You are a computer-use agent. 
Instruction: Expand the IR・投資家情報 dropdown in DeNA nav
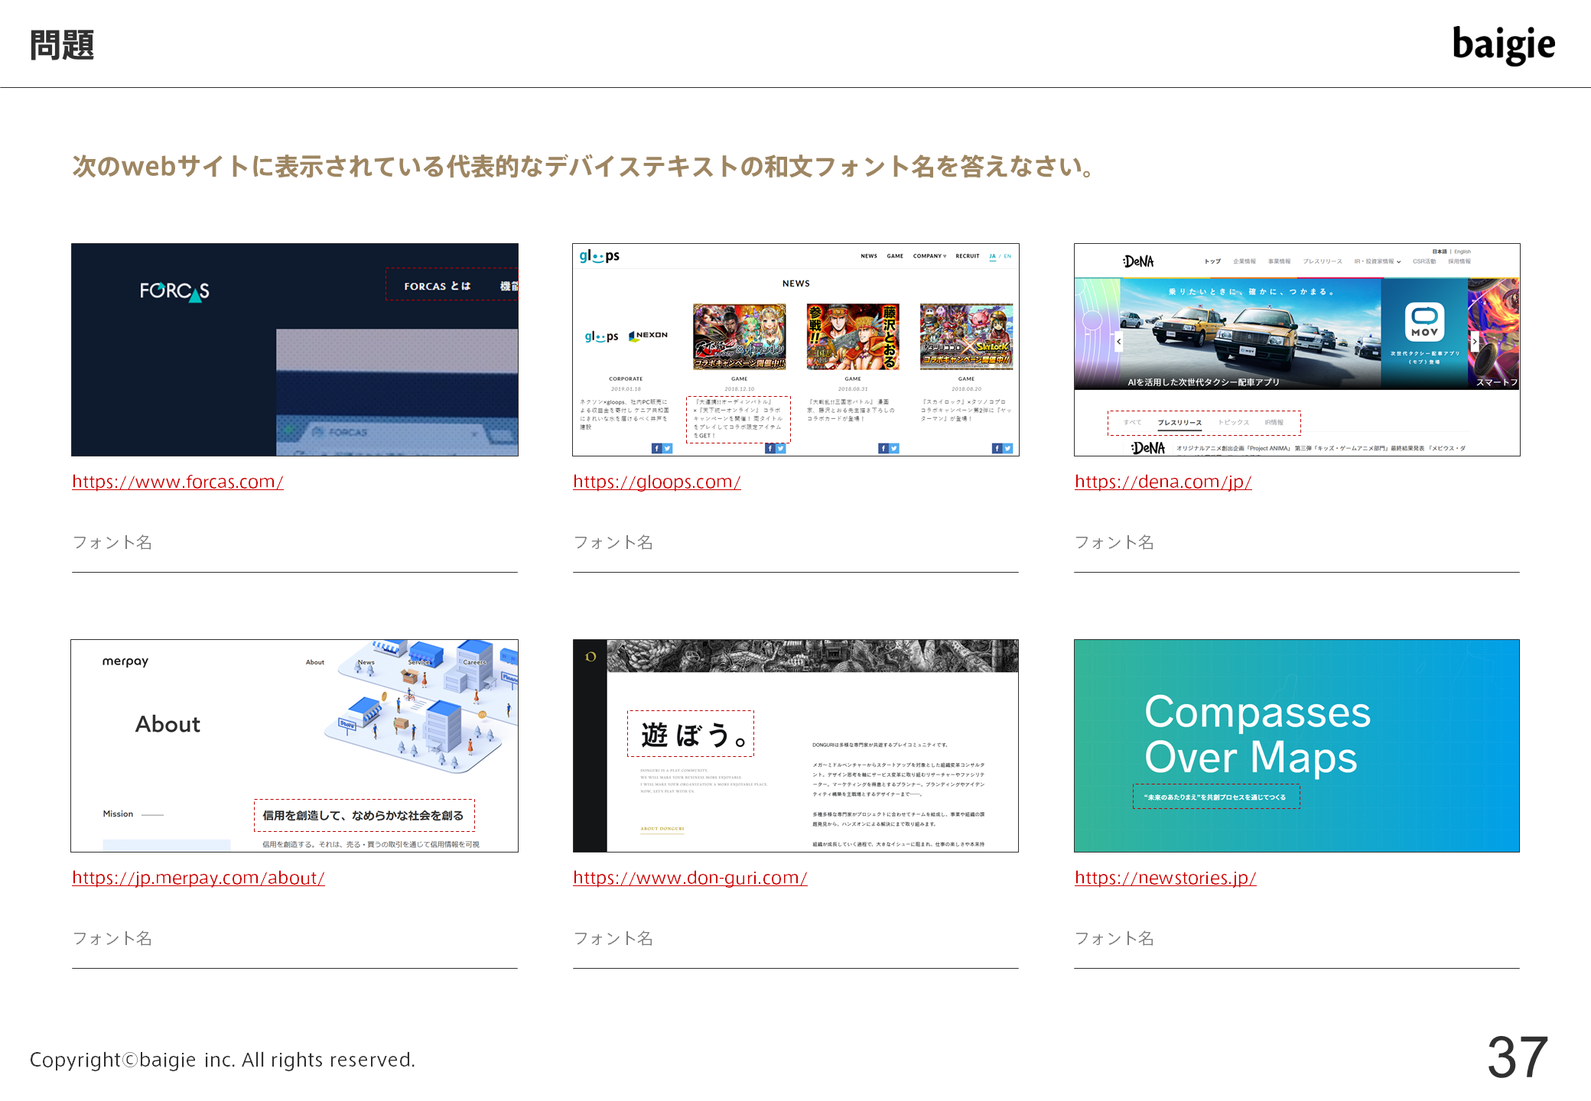pyautogui.click(x=1378, y=261)
